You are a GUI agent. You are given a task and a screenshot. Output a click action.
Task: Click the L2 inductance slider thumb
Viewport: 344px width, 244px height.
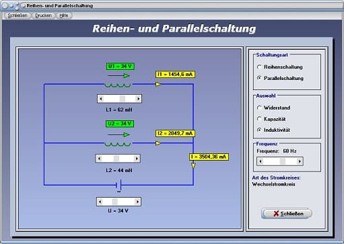point(116,159)
